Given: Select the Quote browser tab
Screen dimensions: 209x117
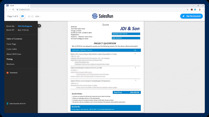Looking at the screenshot, I should (x=17, y=6).
